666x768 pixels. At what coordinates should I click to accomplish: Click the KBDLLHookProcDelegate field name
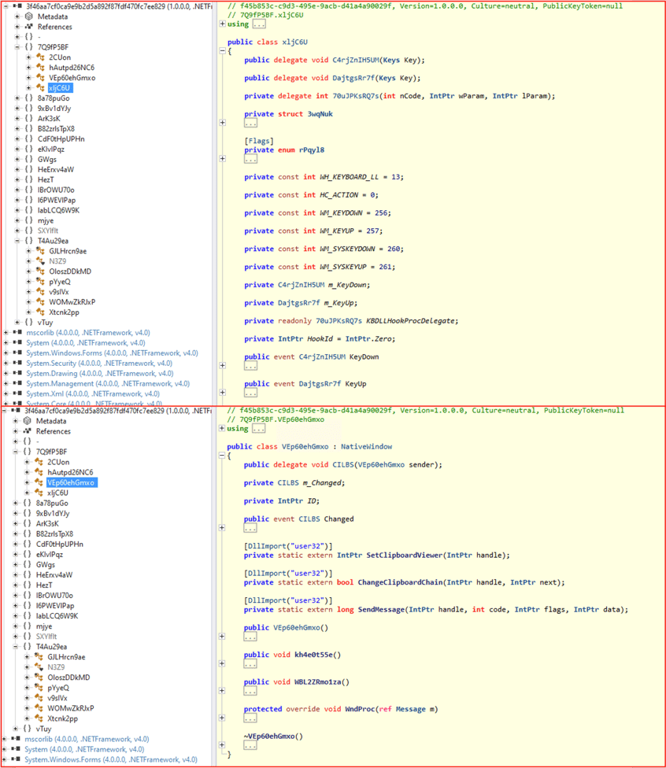[412, 321]
